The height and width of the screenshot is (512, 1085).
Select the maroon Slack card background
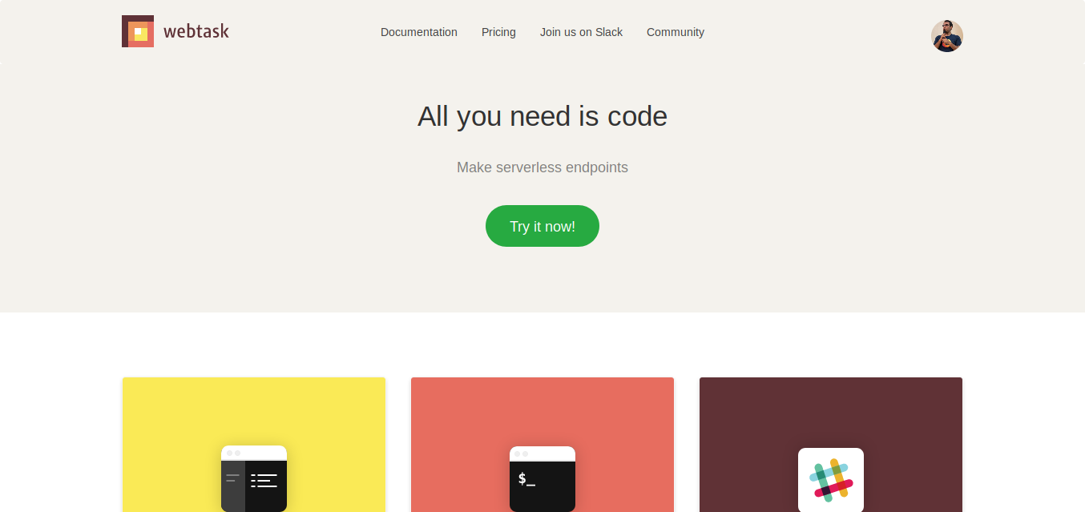(831, 409)
